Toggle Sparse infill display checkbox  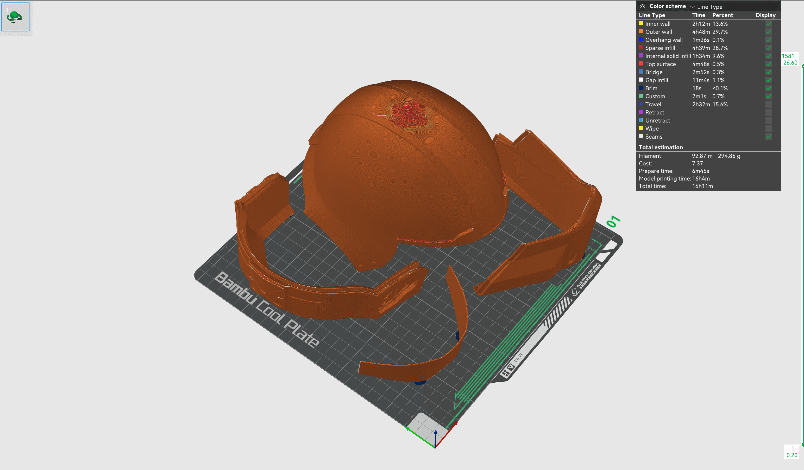(x=769, y=48)
